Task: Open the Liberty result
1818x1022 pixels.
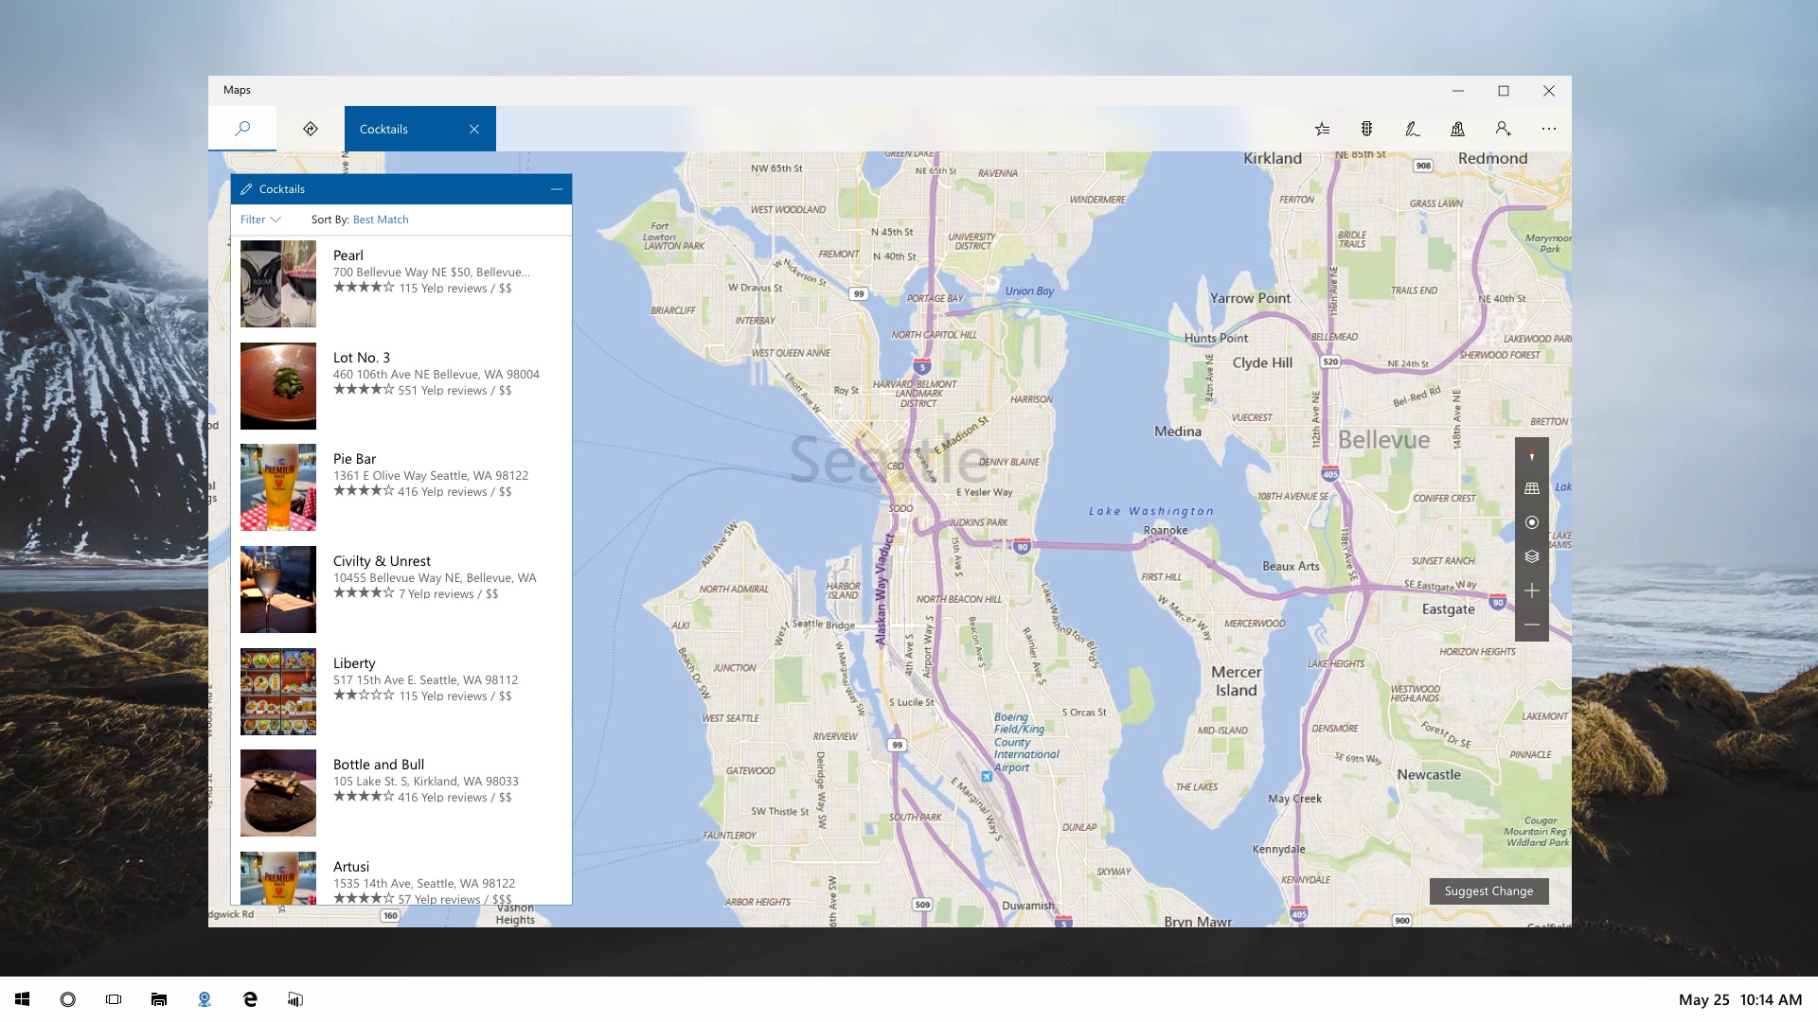Action: (x=401, y=692)
